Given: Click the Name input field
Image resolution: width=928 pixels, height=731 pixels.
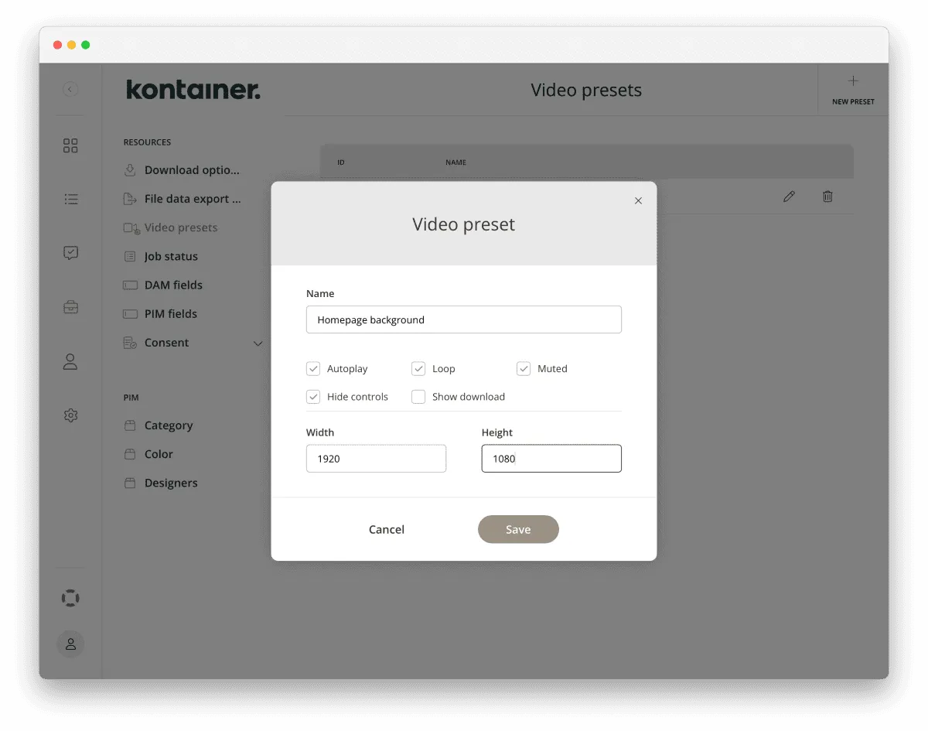Looking at the screenshot, I should point(464,319).
